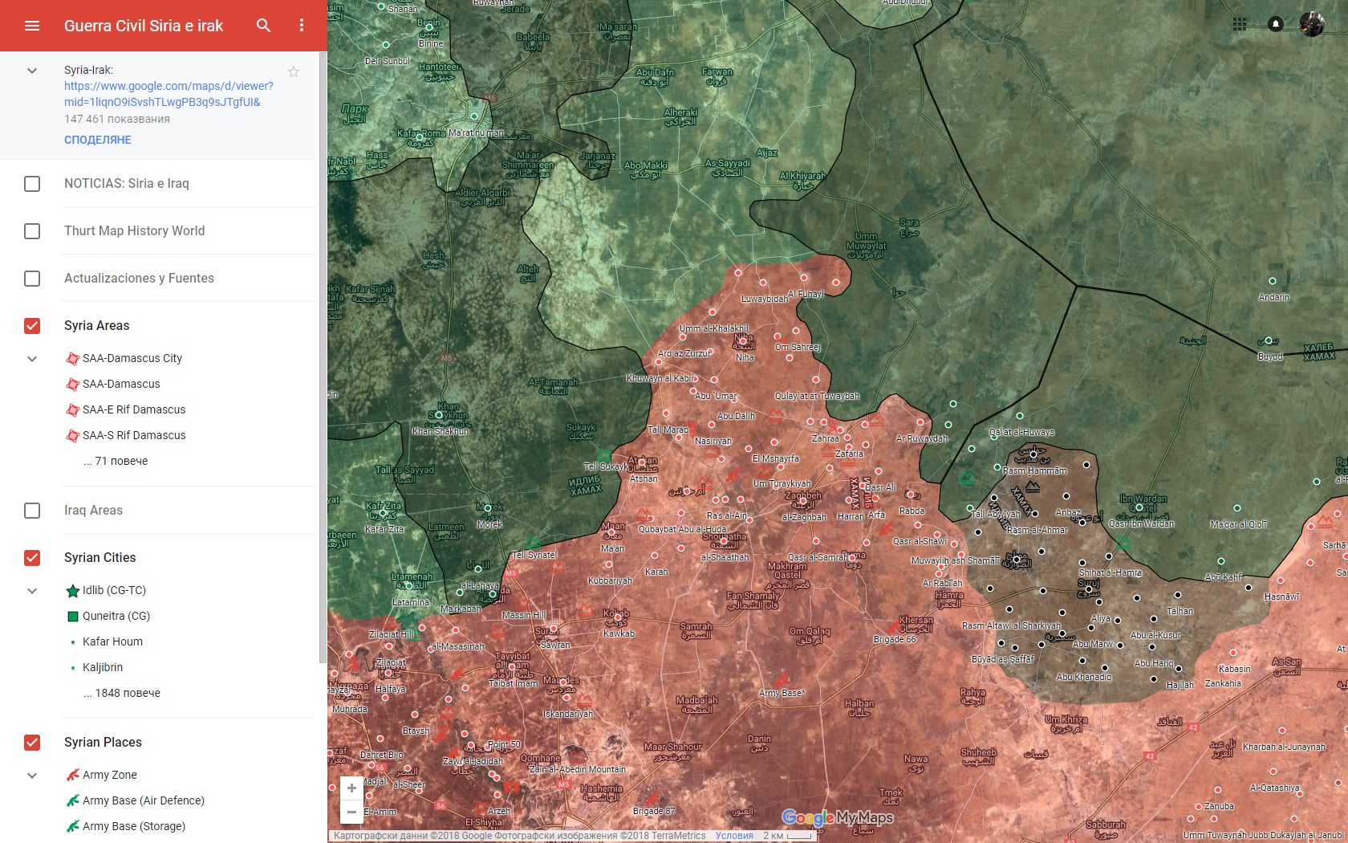Enable the NOTICIAS: Siria e Iraq layer
The image size is (1348, 843).
(32, 184)
